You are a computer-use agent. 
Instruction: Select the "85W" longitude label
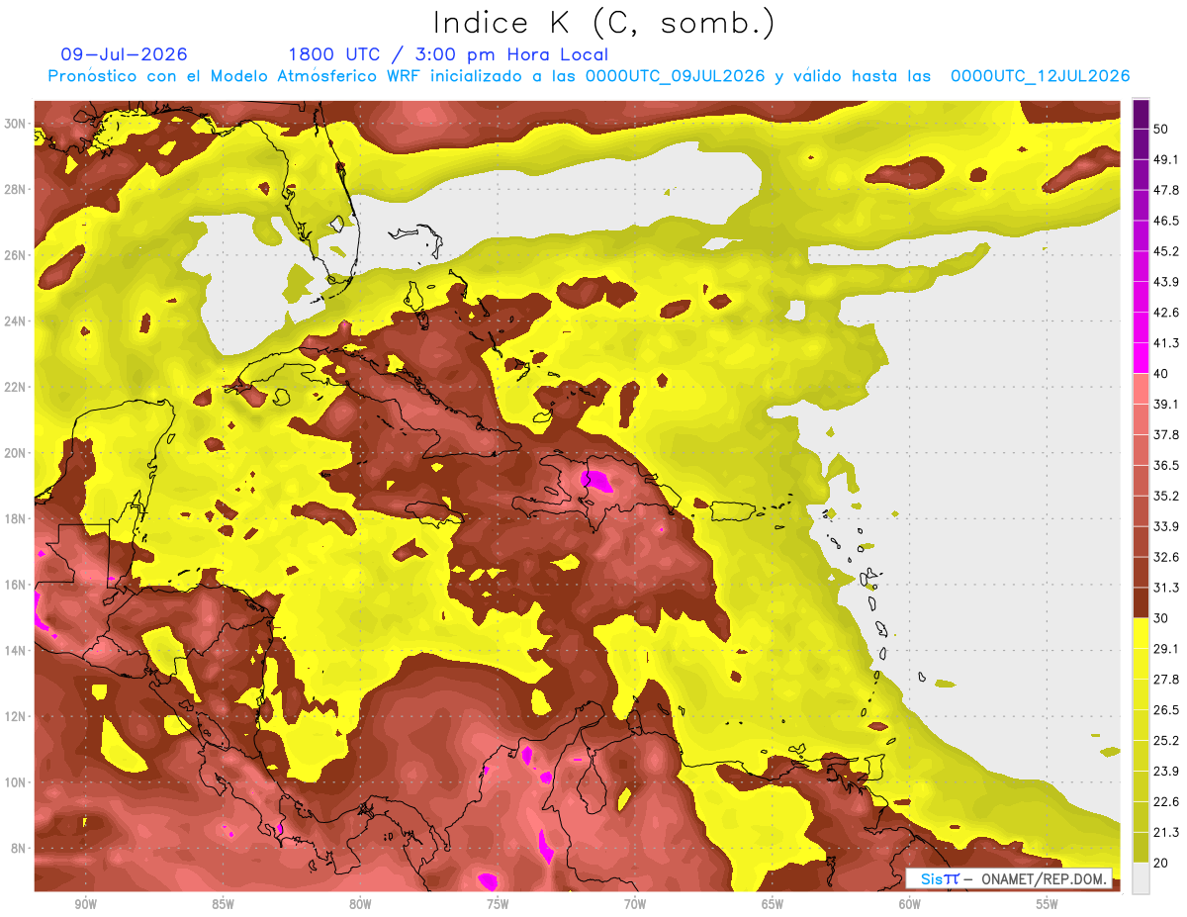pyautogui.click(x=223, y=904)
